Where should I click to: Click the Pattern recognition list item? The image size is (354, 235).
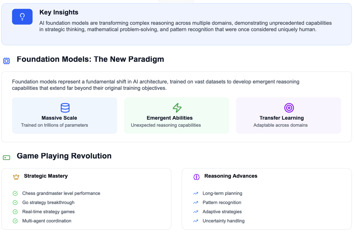(222, 202)
